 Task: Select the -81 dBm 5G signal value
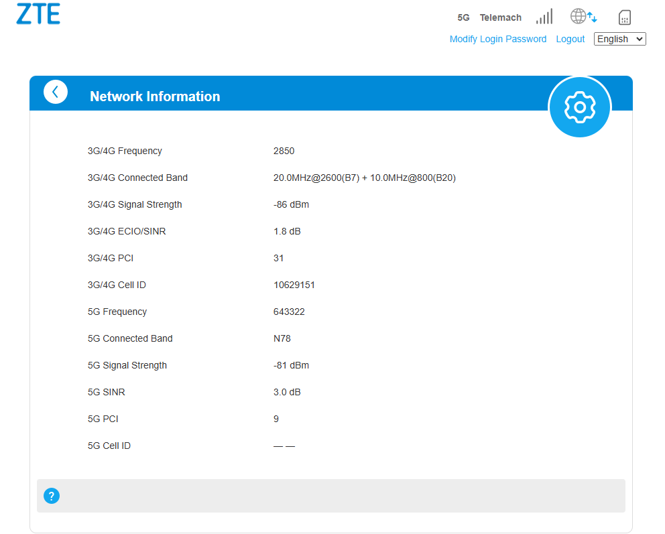(291, 365)
